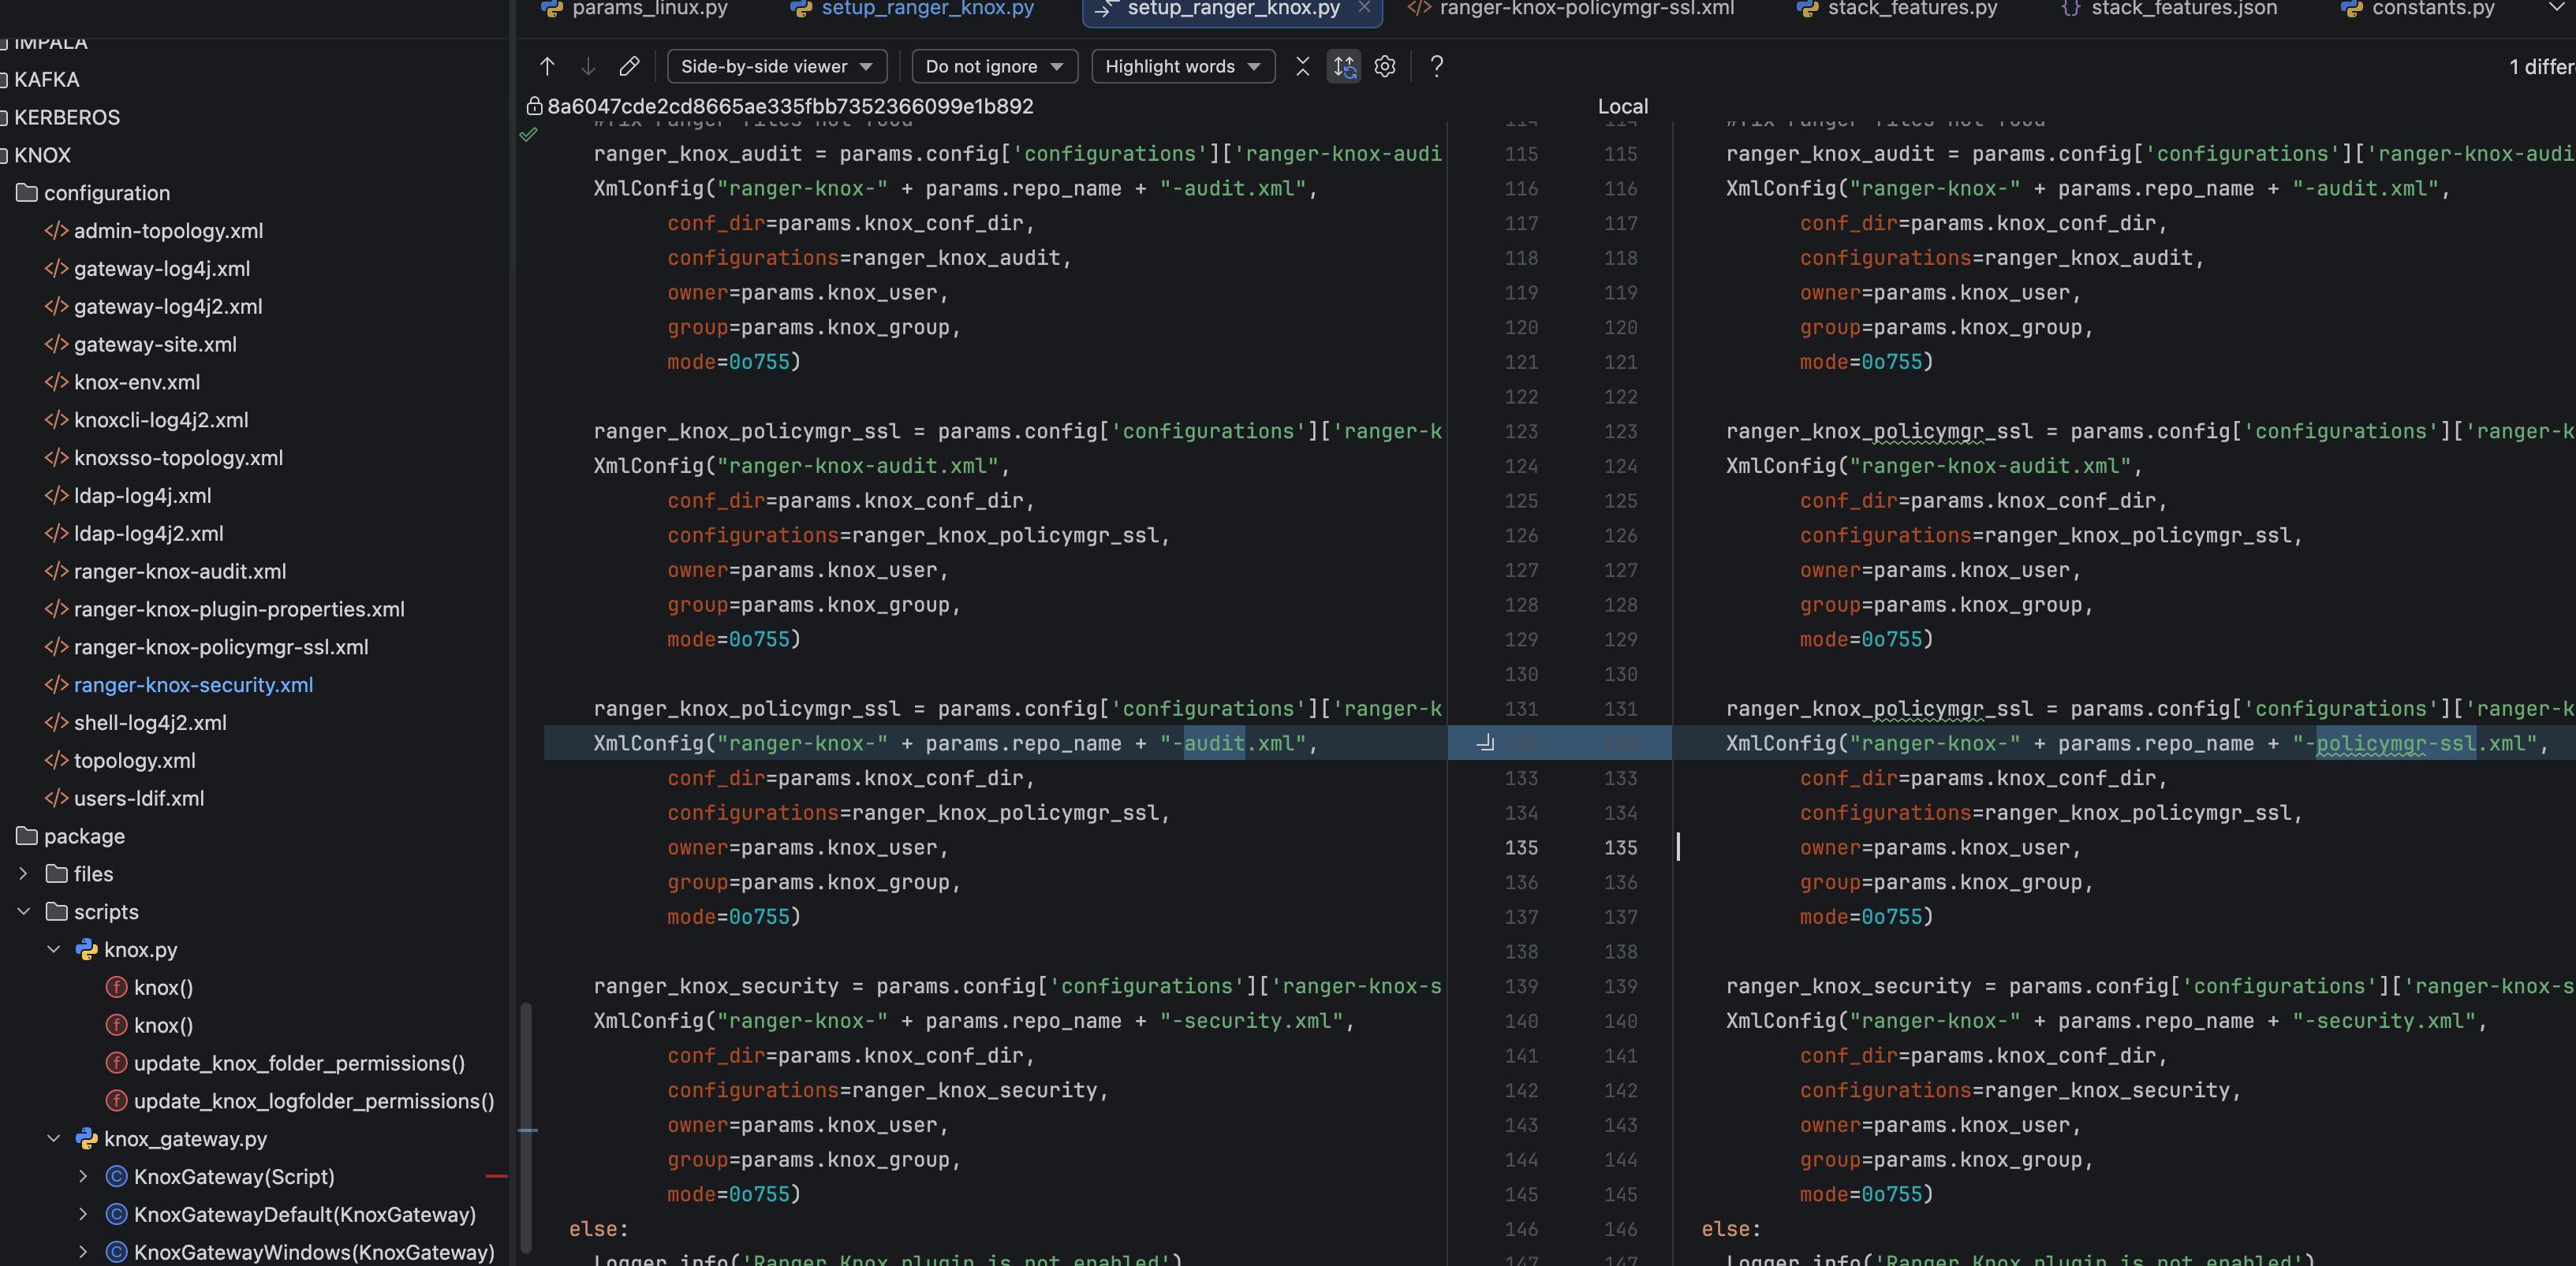Switch to ranger-knox-policymgr-ssl.xml tab

(x=1585, y=9)
